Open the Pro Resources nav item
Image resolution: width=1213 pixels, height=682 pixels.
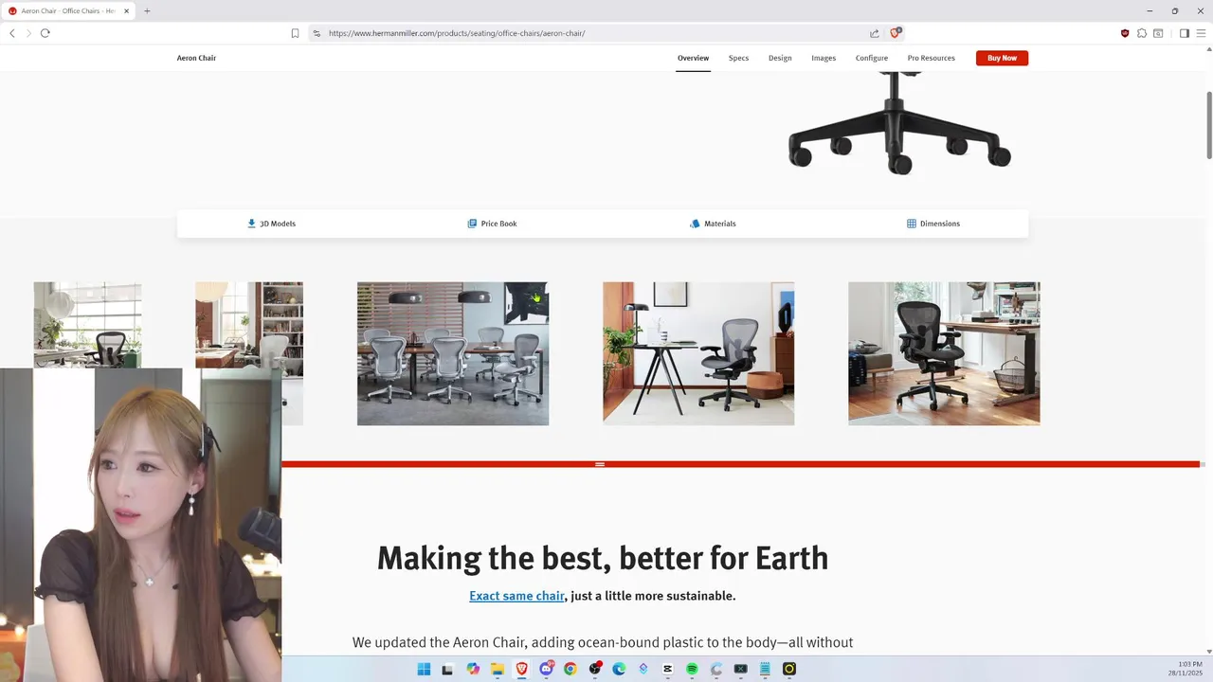(932, 58)
